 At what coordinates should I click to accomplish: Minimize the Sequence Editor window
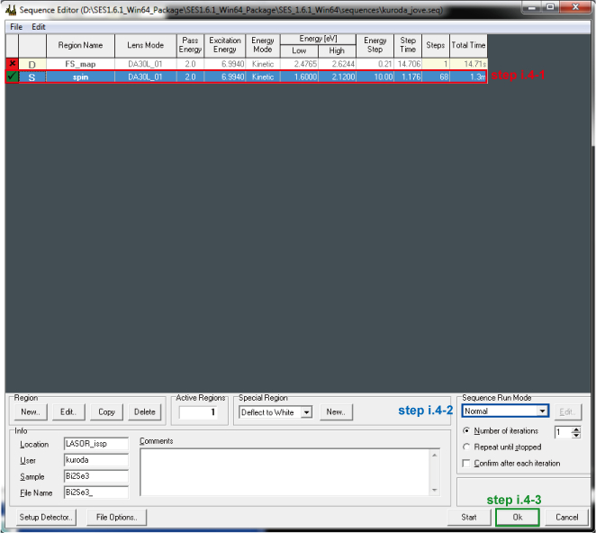[532, 7]
